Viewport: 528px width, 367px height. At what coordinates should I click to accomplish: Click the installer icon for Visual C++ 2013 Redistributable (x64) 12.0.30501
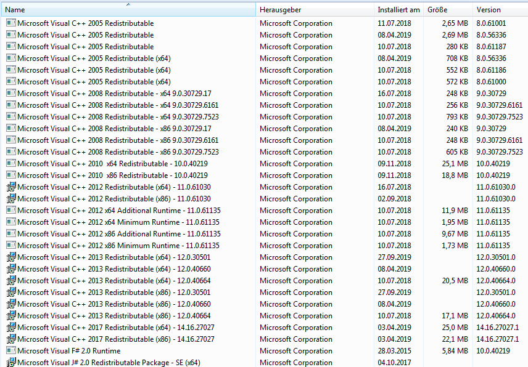pyautogui.click(x=10, y=257)
